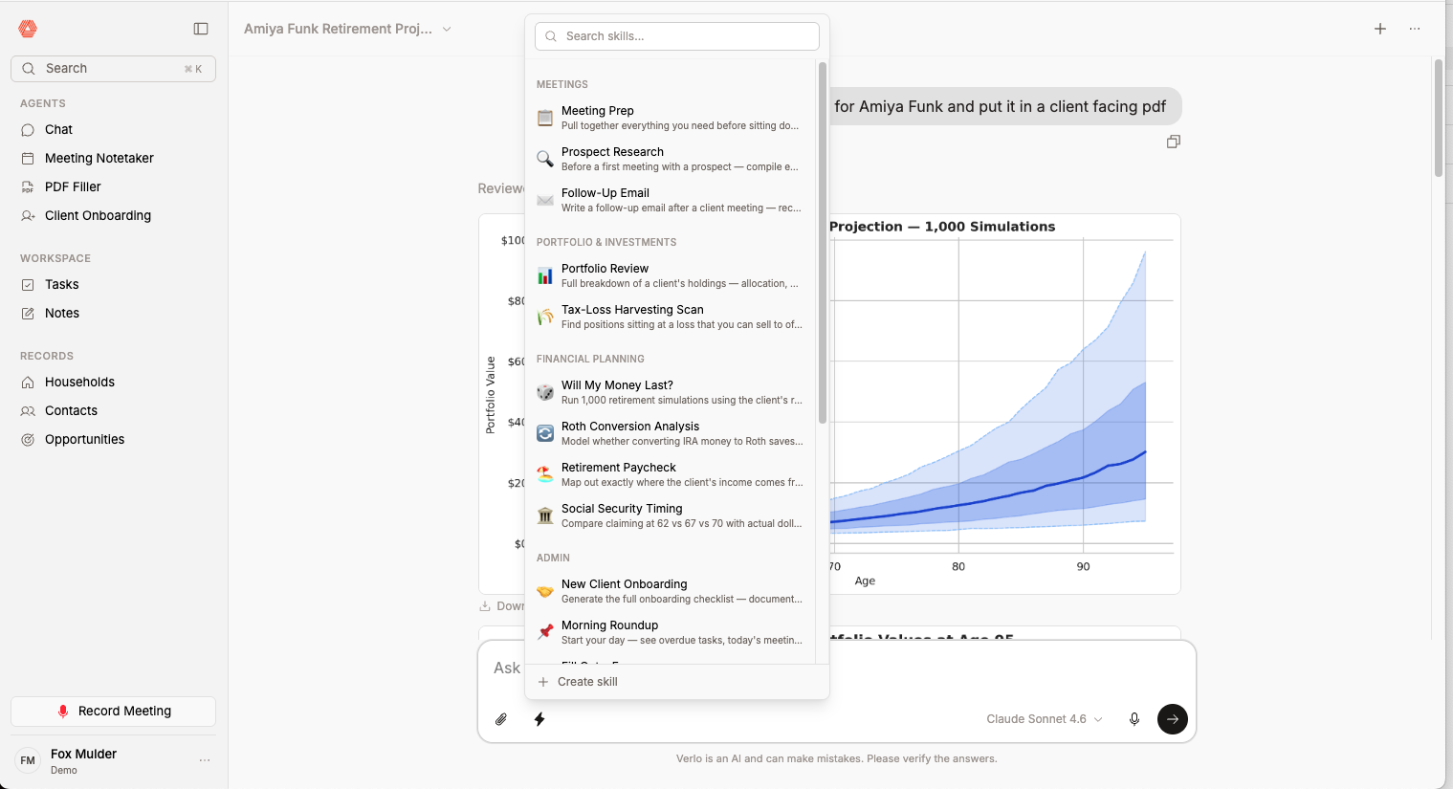This screenshot has height=789, width=1453.
Task: Activate the microphone for voice input
Action: click(x=1134, y=719)
